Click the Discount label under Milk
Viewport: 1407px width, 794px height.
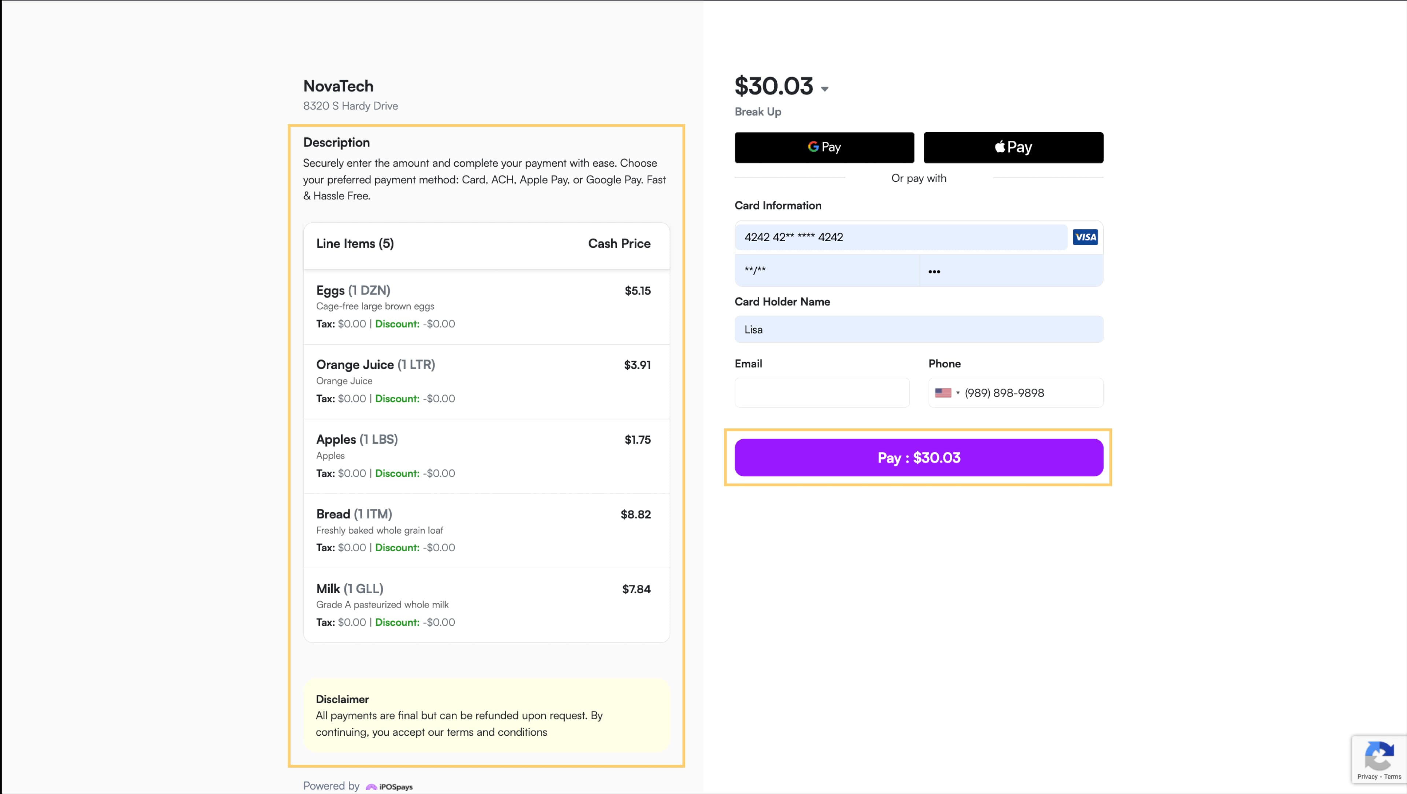[x=397, y=623]
